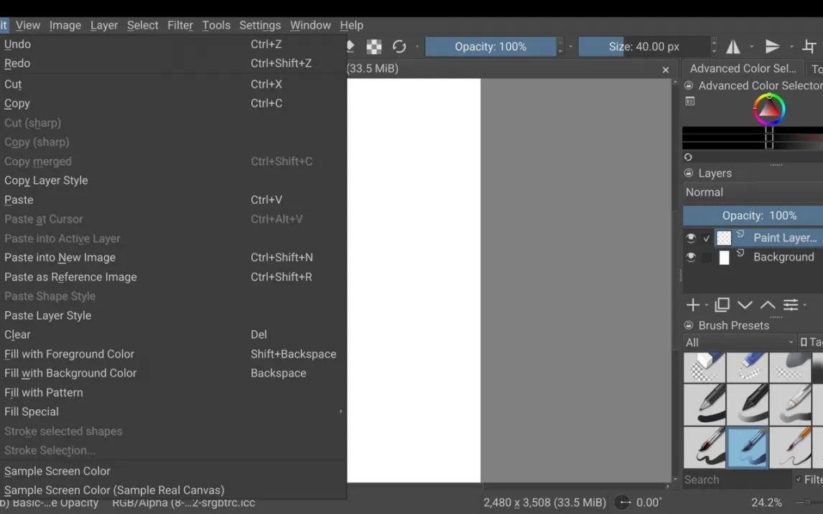Switch to the Advanced Color Sel... tab
This screenshot has width=823, height=514.
(743, 68)
